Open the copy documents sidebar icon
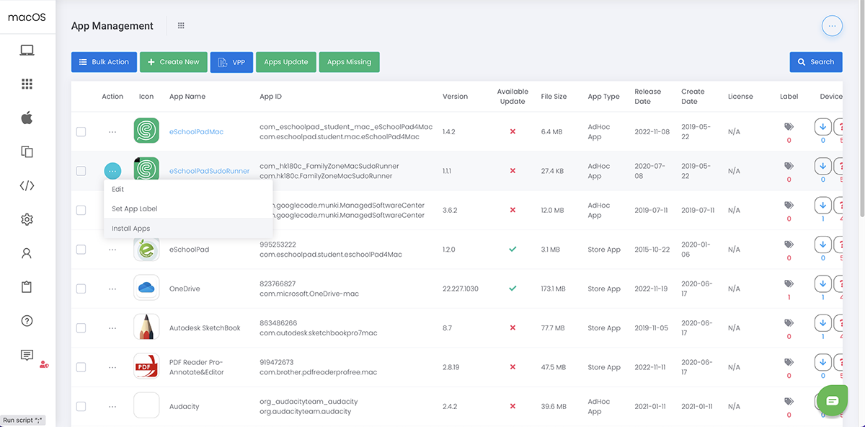This screenshot has height=427, width=865. click(27, 151)
